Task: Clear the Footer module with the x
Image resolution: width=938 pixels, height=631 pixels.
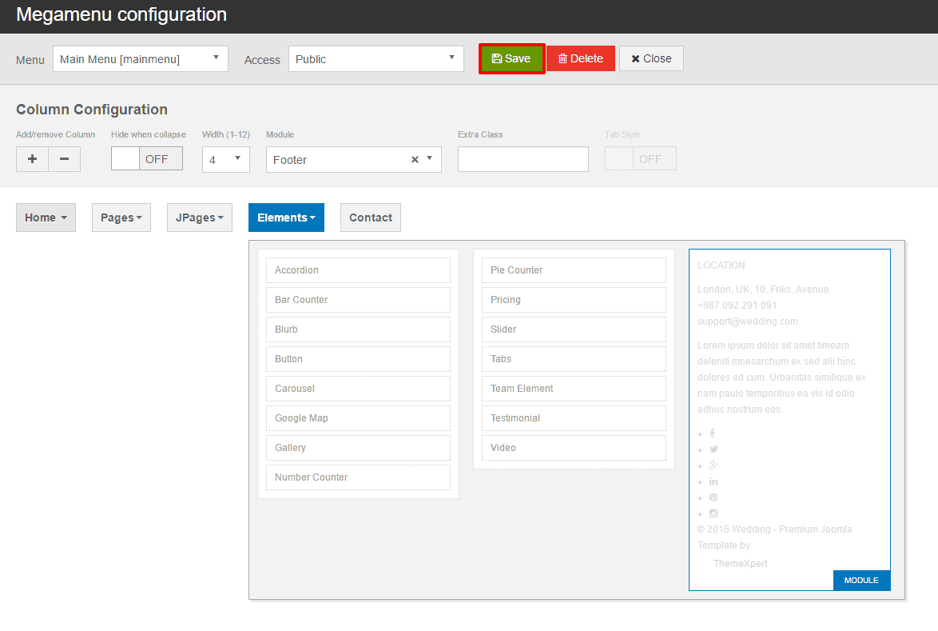Action: pyautogui.click(x=414, y=159)
